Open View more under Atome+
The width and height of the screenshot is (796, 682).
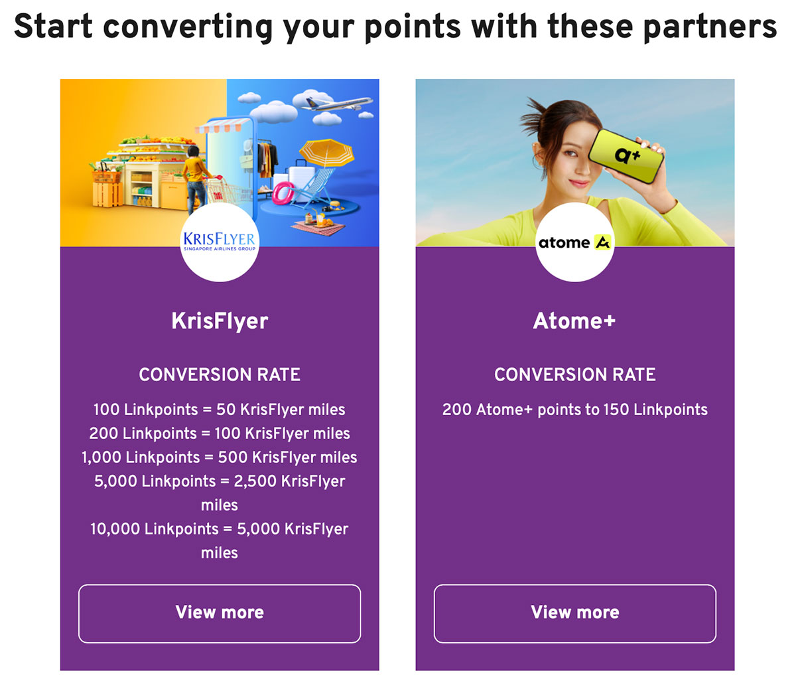coord(574,613)
